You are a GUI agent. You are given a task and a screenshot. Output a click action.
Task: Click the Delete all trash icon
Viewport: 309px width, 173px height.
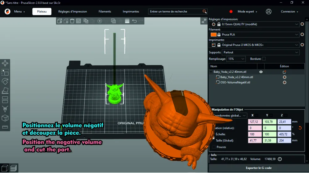(72, 21)
